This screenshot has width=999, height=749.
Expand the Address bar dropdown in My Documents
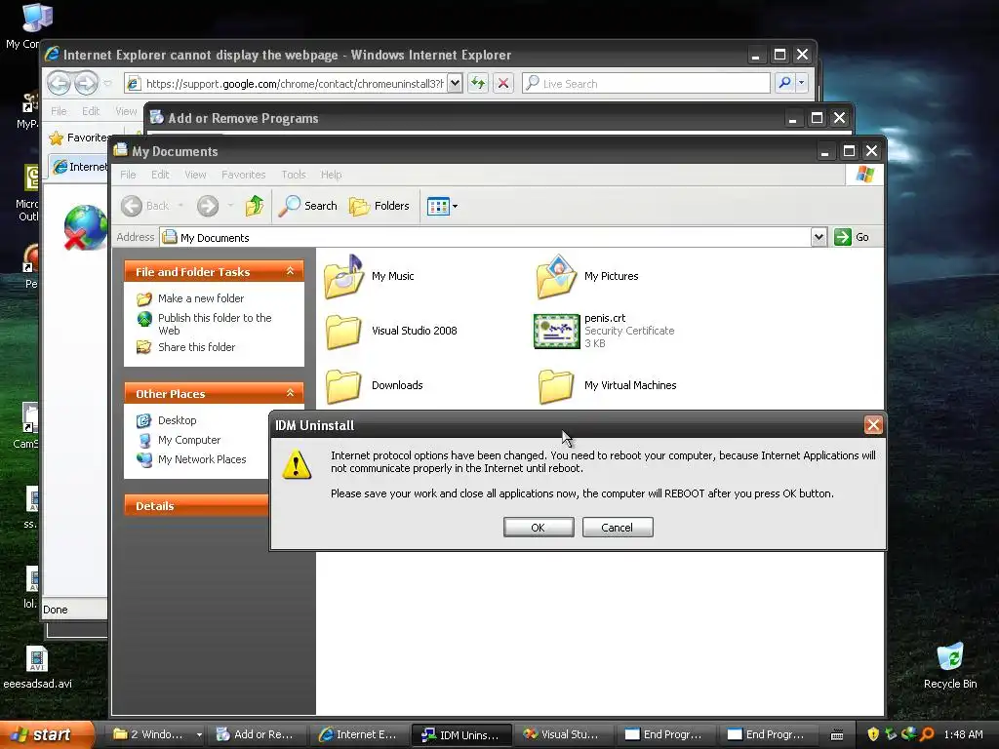click(819, 238)
